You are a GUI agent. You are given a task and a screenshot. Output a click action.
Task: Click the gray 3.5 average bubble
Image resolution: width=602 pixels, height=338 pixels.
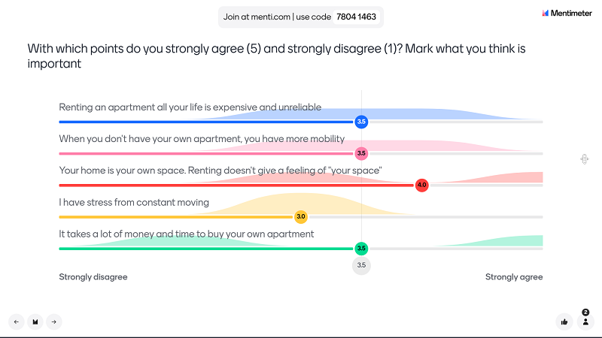[x=361, y=265]
